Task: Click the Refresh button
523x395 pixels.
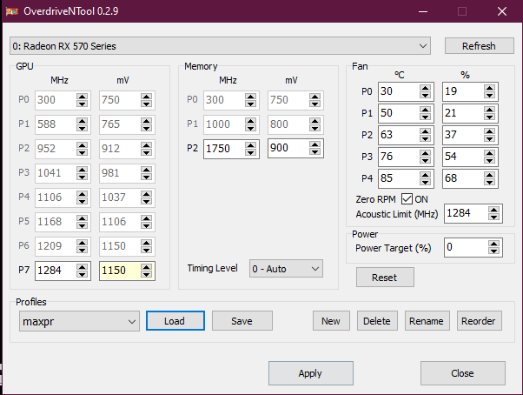Action: point(479,46)
